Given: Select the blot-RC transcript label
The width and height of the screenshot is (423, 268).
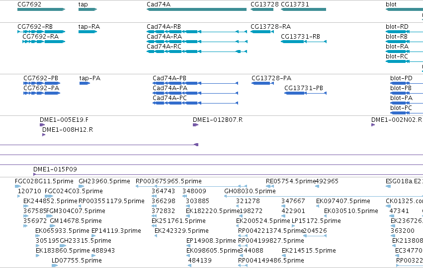Looking at the screenshot, I should coord(397,56).
